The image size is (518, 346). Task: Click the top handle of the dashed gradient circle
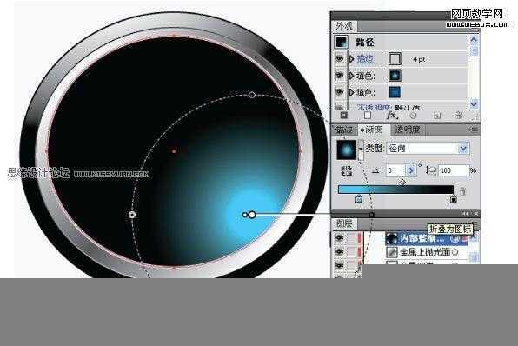252,95
